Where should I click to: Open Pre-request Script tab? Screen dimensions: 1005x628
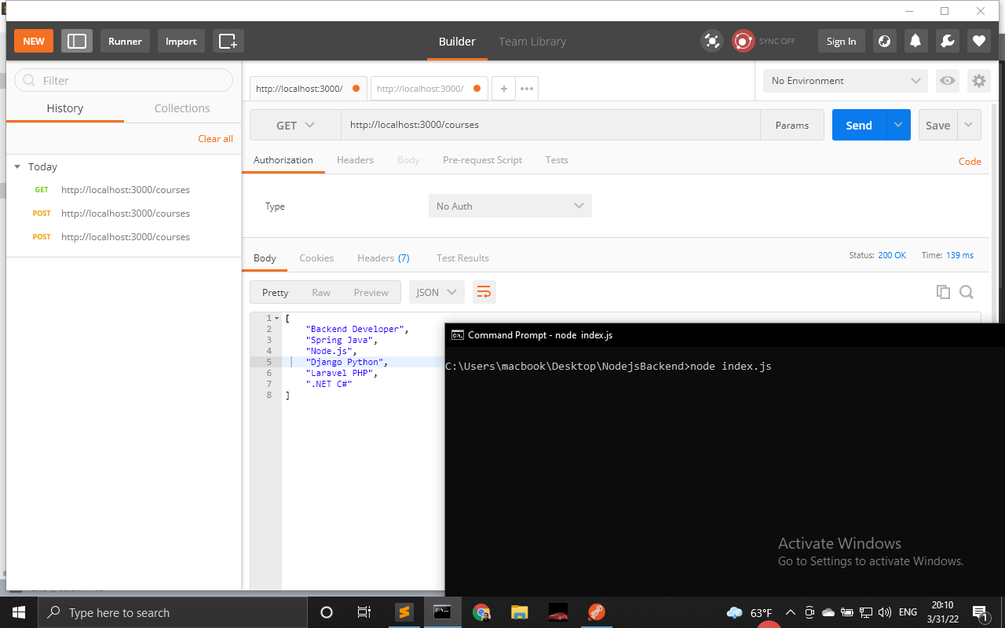pos(482,159)
